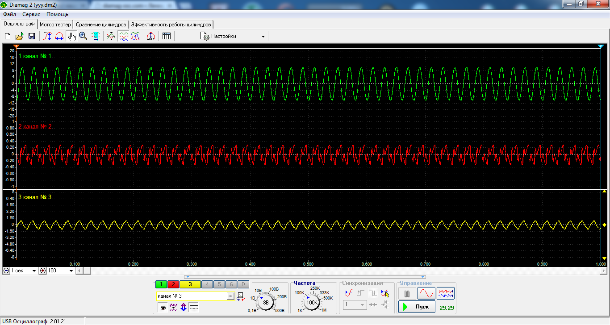Click the manual trigger cursor icon
The width and height of the screenshot is (610, 325).
click(x=385, y=293)
